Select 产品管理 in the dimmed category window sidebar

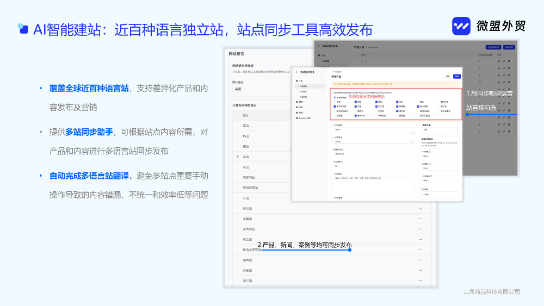pyautogui.click(x=326, y=61)
